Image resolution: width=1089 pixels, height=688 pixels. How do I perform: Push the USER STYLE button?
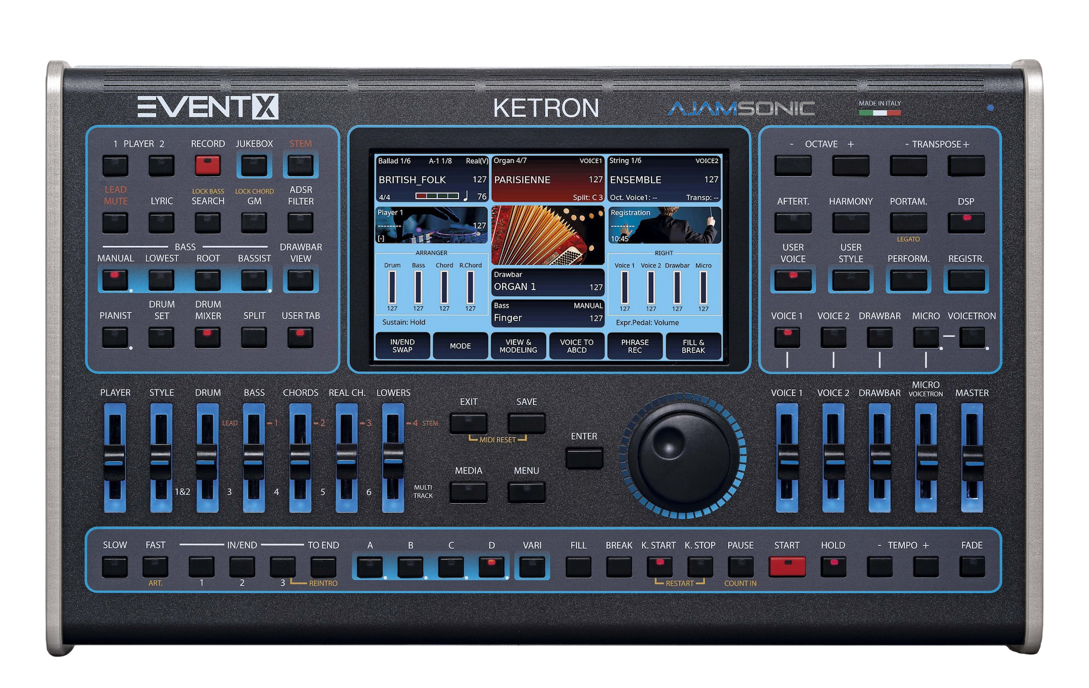pos(851,280)
